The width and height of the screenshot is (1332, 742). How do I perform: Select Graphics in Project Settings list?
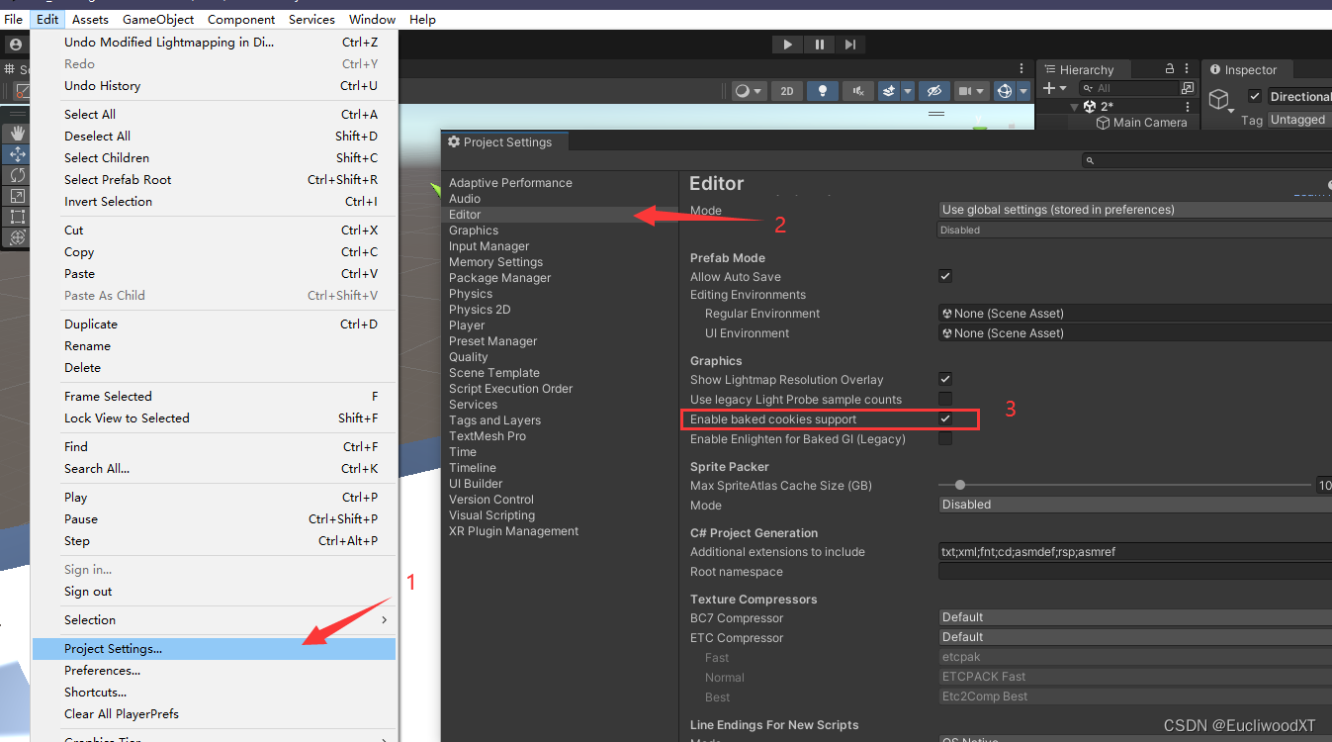pos(474,230)
